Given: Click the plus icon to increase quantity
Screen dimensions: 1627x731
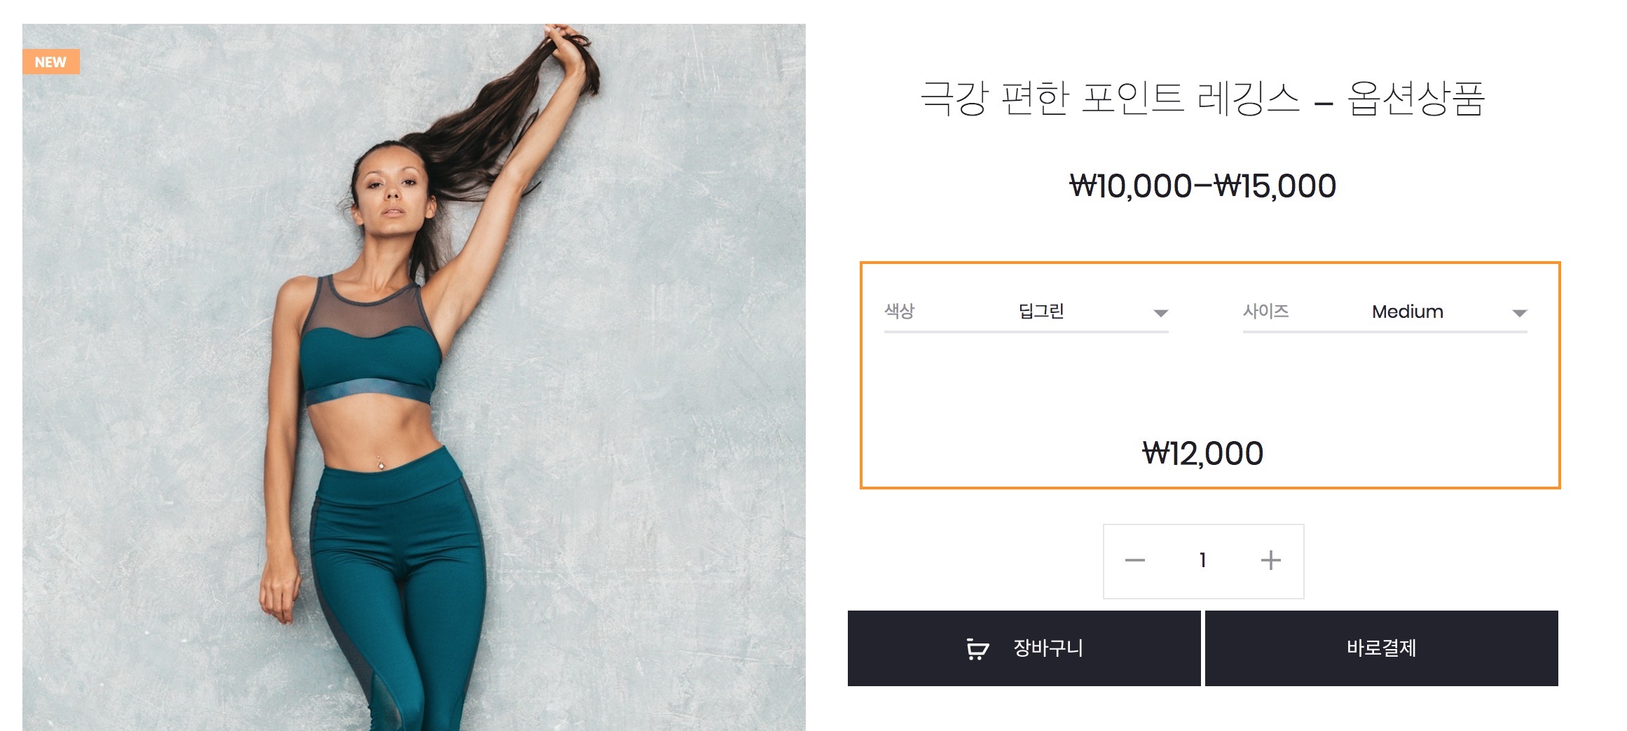Looking at the screenshot, I should (1270, 560).
